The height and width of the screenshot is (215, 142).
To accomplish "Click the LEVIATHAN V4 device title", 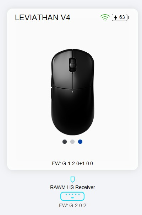I will [43, 18].
